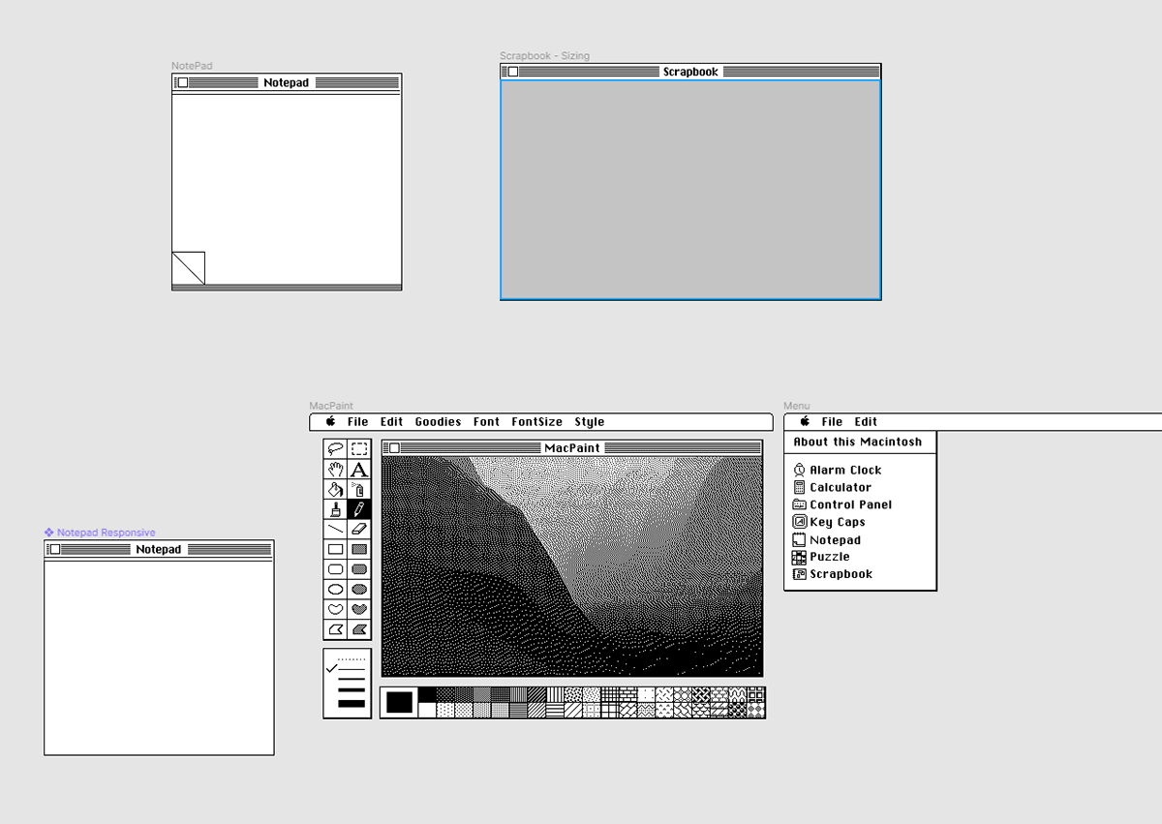Viewport: 1162px width, 824px height.
Task: Click the gray Scrapbook content area
Action: click(690, 190)
